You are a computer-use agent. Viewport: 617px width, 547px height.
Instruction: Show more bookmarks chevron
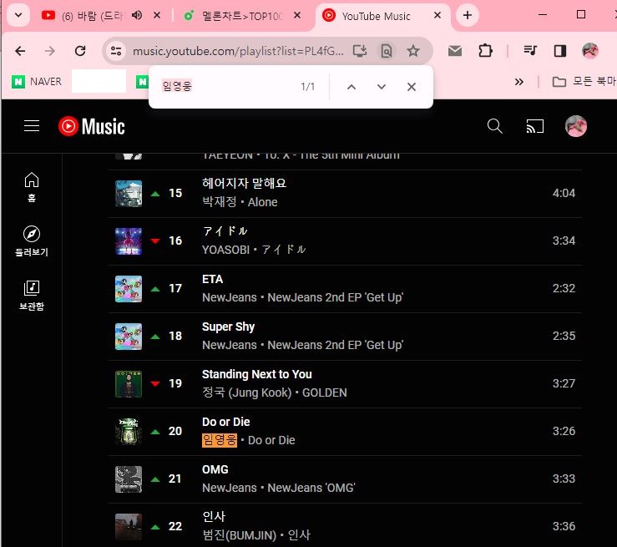(x=519, y=82)
